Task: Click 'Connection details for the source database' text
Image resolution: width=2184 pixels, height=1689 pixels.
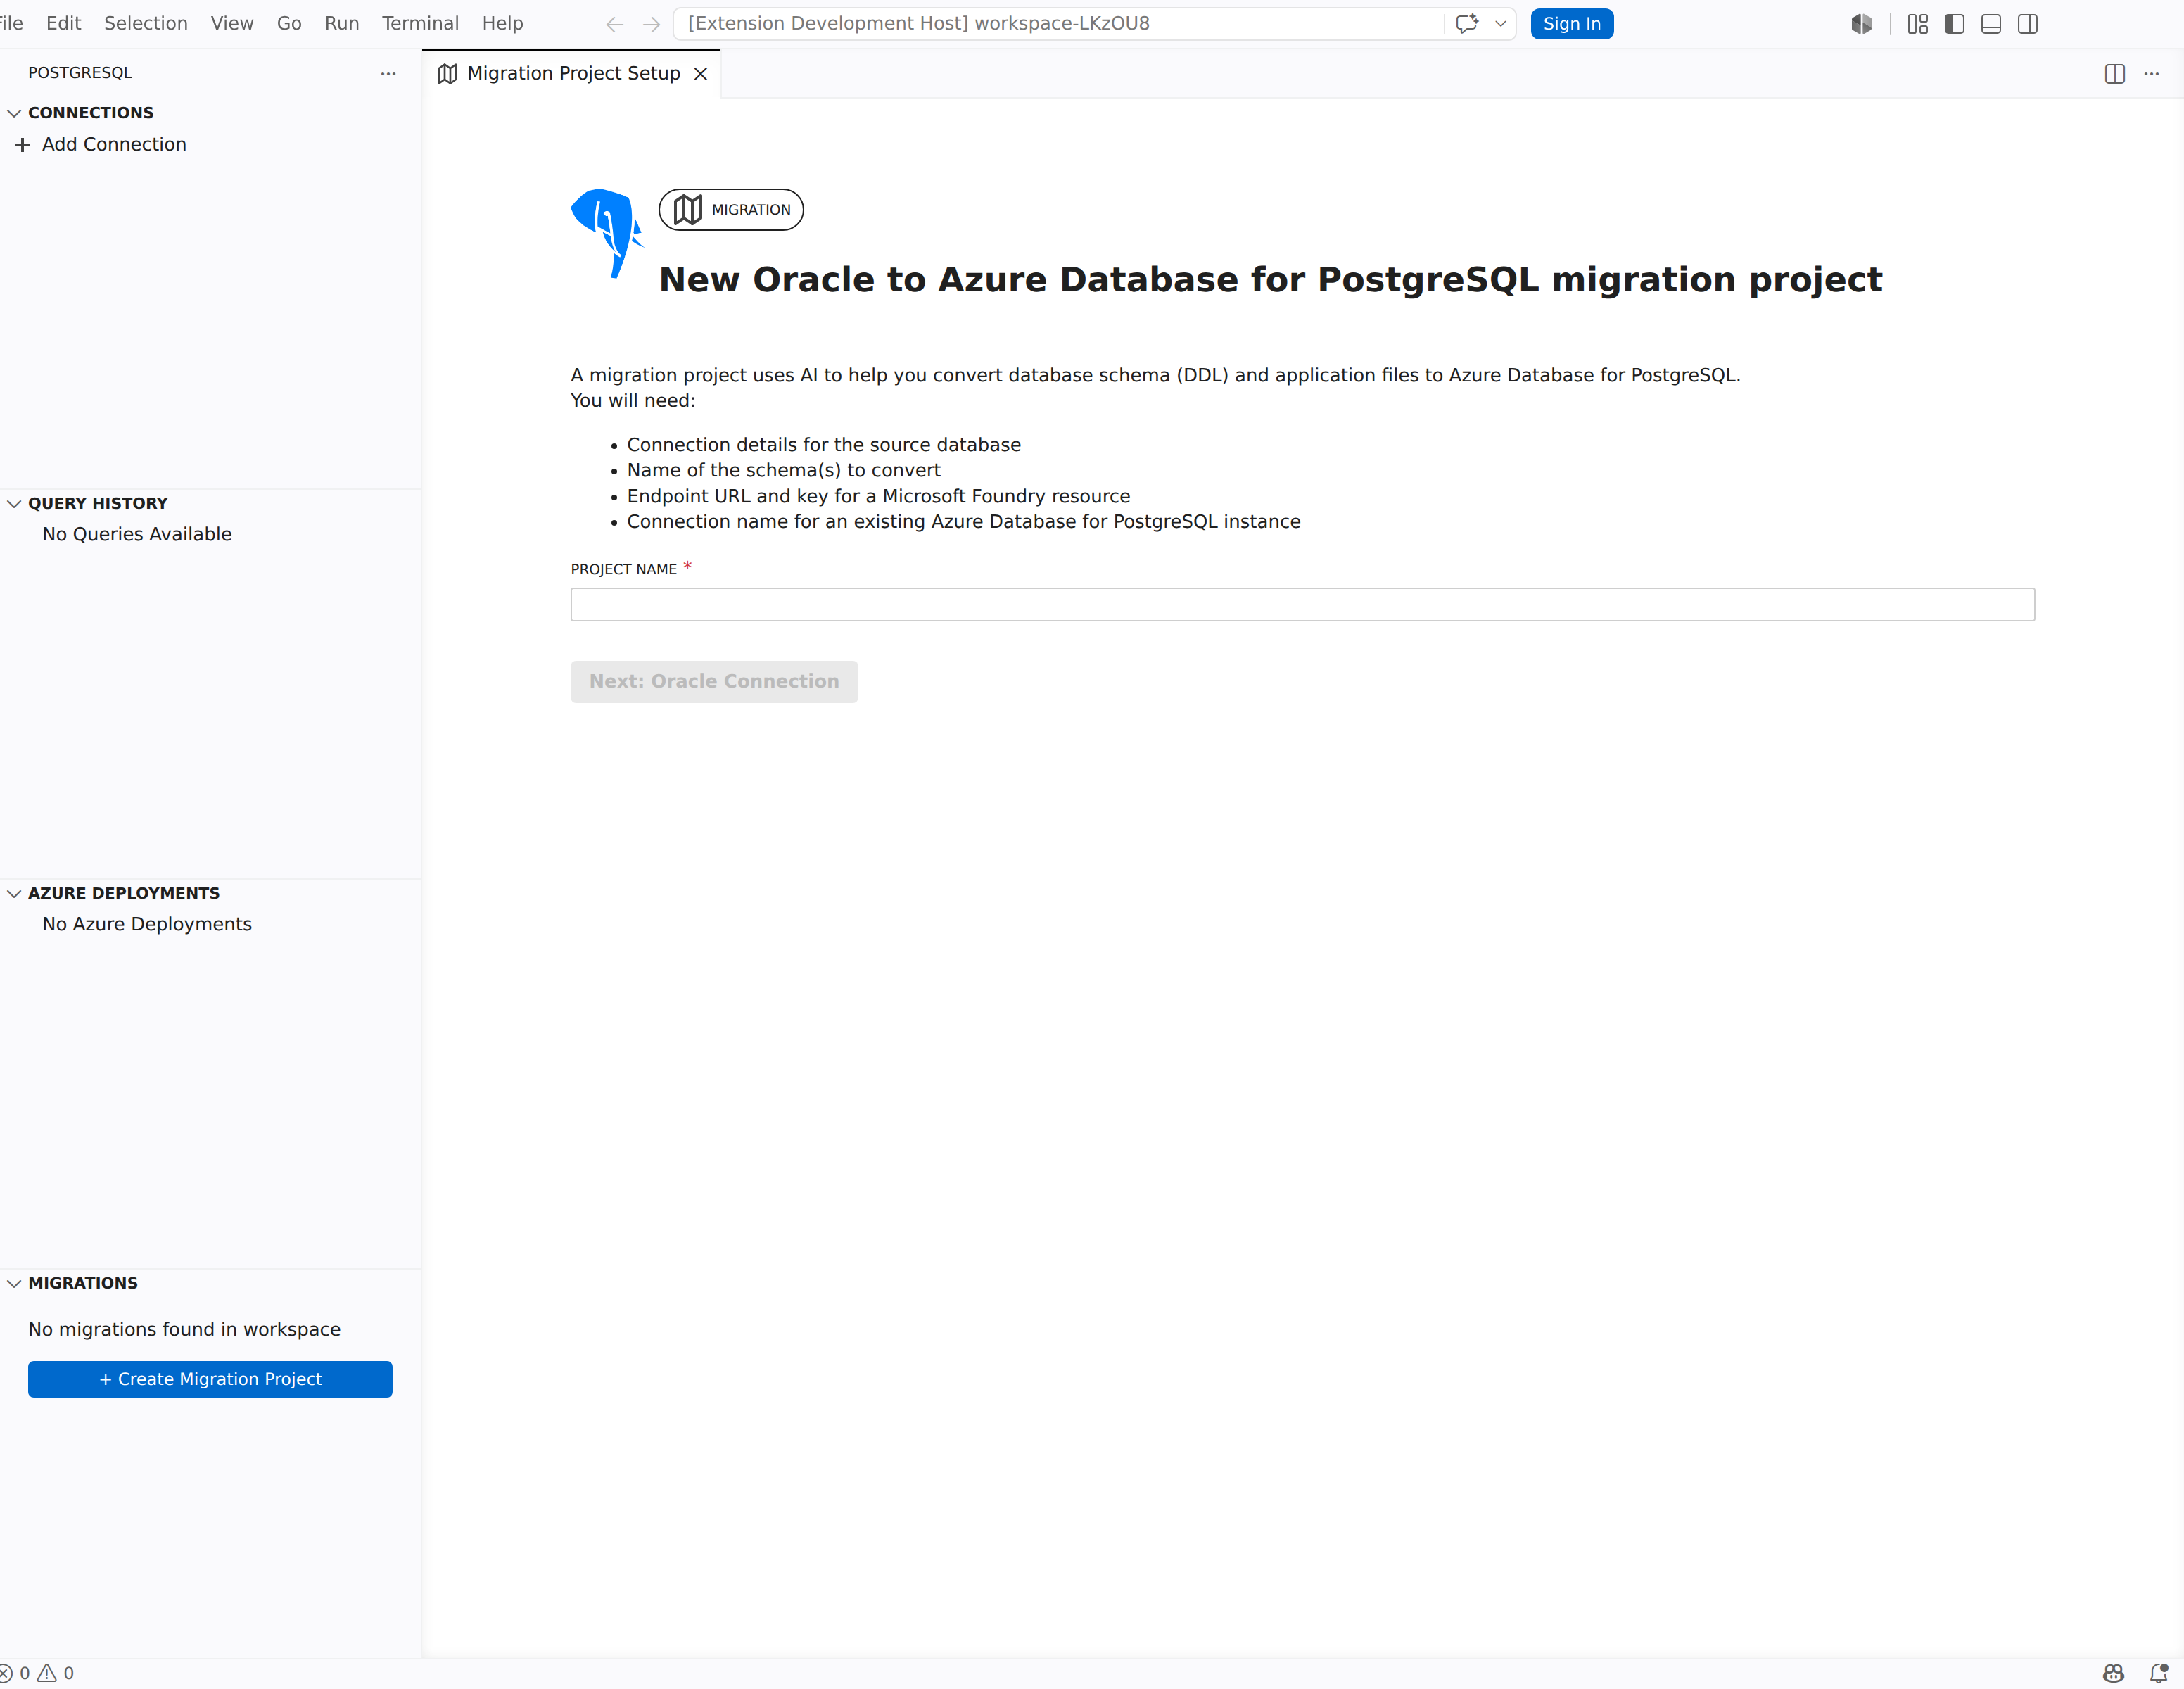Action: (x=824, y=445)
